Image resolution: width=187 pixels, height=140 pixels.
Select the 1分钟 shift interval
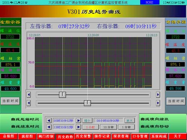(126, 127)
